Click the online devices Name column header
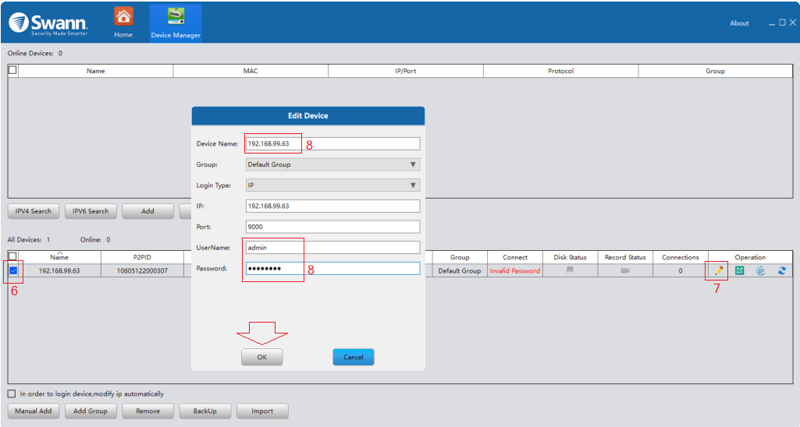800x427 pixels. 95,71
